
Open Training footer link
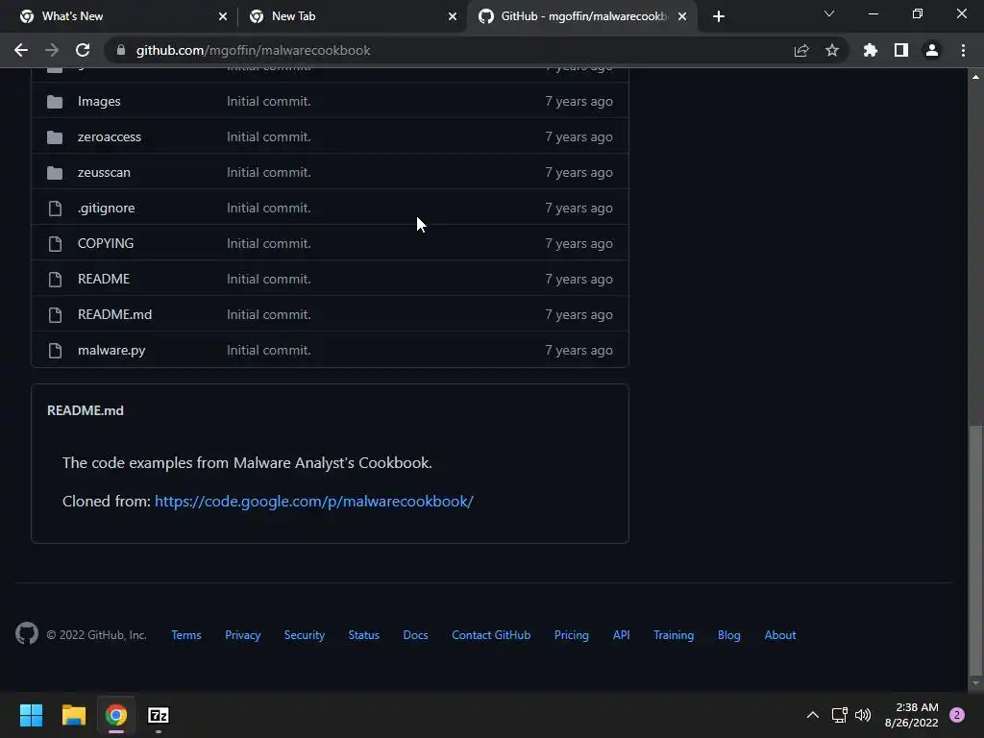coord(674,635)
